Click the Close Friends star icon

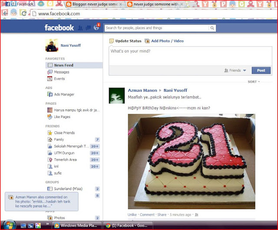(50, 133)
